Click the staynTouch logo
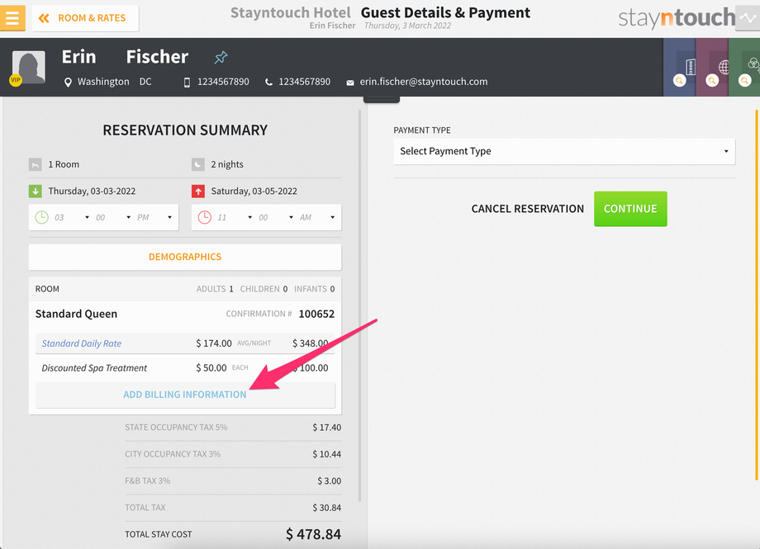760x549 pixels. (x=677, y=18)
